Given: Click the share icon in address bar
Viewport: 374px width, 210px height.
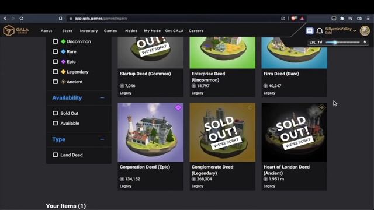Looking at the screenshot, I should click(283, 18).
